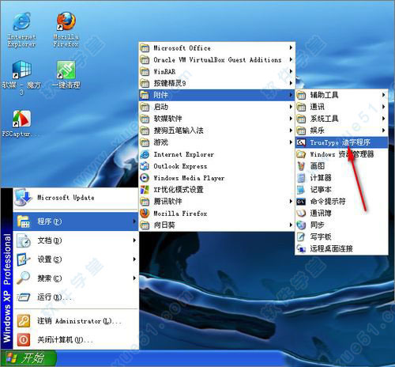Click the 写字板 wordpad icon

click(301, 236)
